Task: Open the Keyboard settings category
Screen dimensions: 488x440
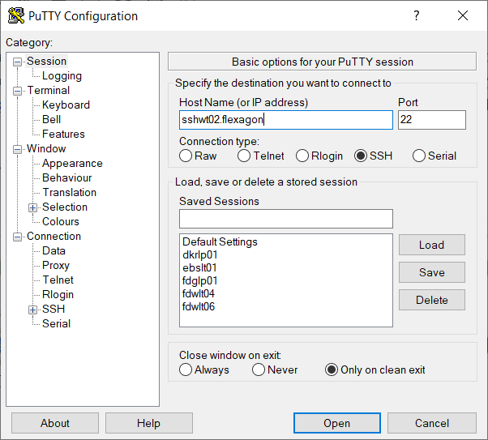Action: pos(66,105)
